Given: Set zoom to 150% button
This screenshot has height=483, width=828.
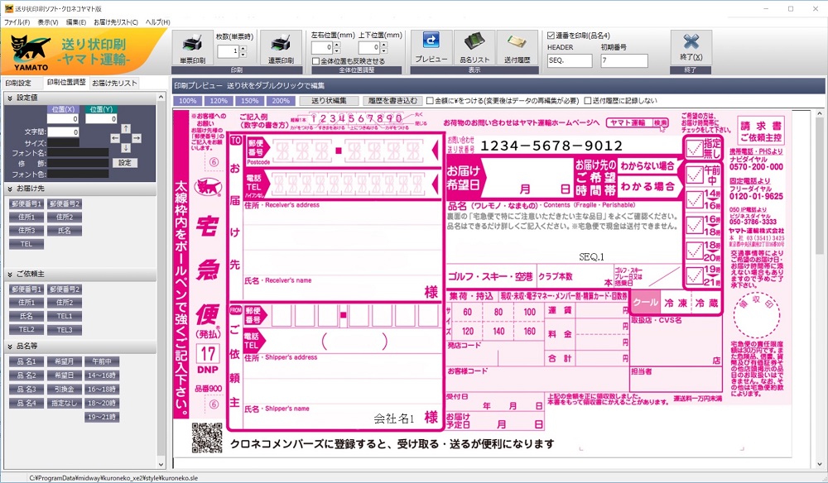Looking at the screenshot, I should tap(250, 101).
